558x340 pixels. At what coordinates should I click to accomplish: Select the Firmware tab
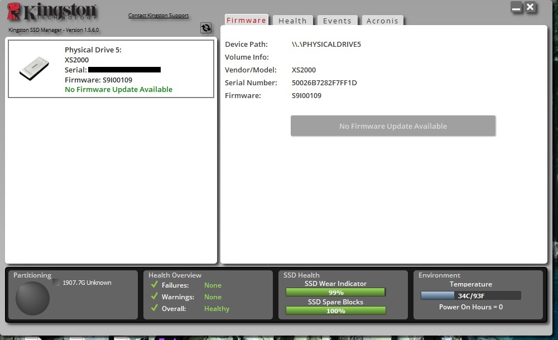(246, 20)
